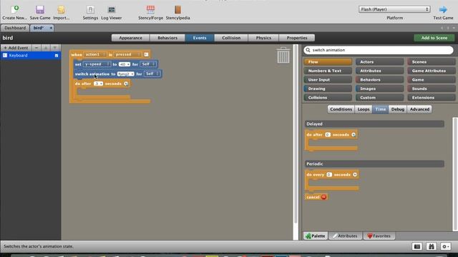This screenshot has height=257, width=458.
Task: Toggle the collapse box on the when block
Action: click(x=146, y=54)
